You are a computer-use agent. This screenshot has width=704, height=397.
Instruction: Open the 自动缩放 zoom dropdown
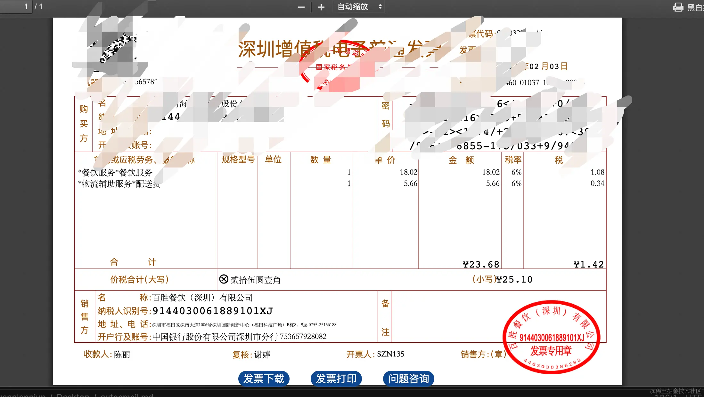tap(359, 7)
